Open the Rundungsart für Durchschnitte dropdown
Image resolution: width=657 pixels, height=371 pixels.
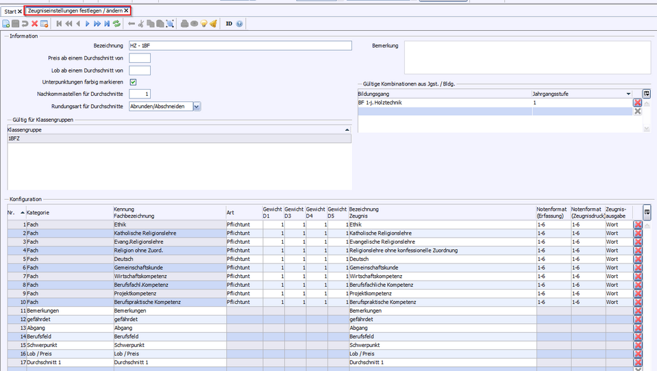(x=197, y=106)
